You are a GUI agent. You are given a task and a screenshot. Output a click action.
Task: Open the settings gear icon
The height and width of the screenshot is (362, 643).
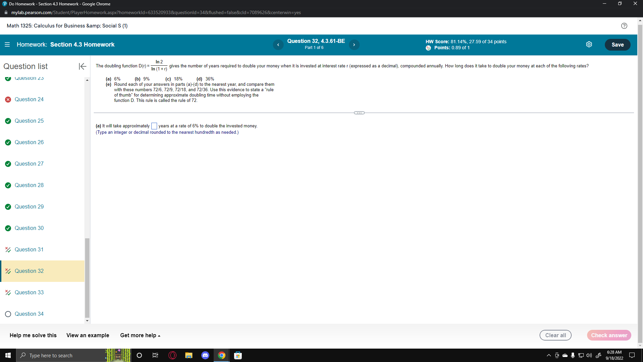click(589, 45)
